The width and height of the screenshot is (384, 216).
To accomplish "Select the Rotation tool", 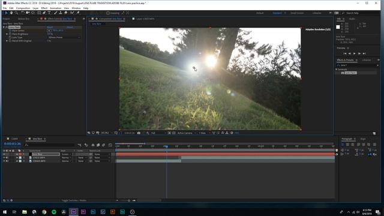I will [x=23, y=13].
